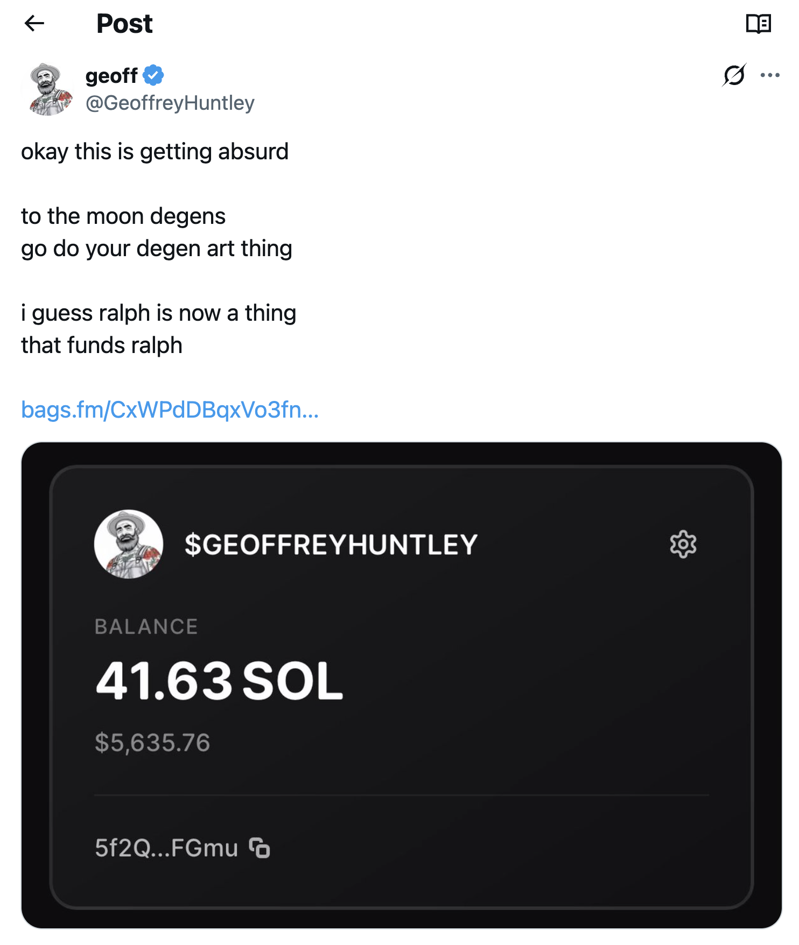Copy the wallet address with the copy icon
The width and height of the screenshot is (799, 945).
click(260, 848)
